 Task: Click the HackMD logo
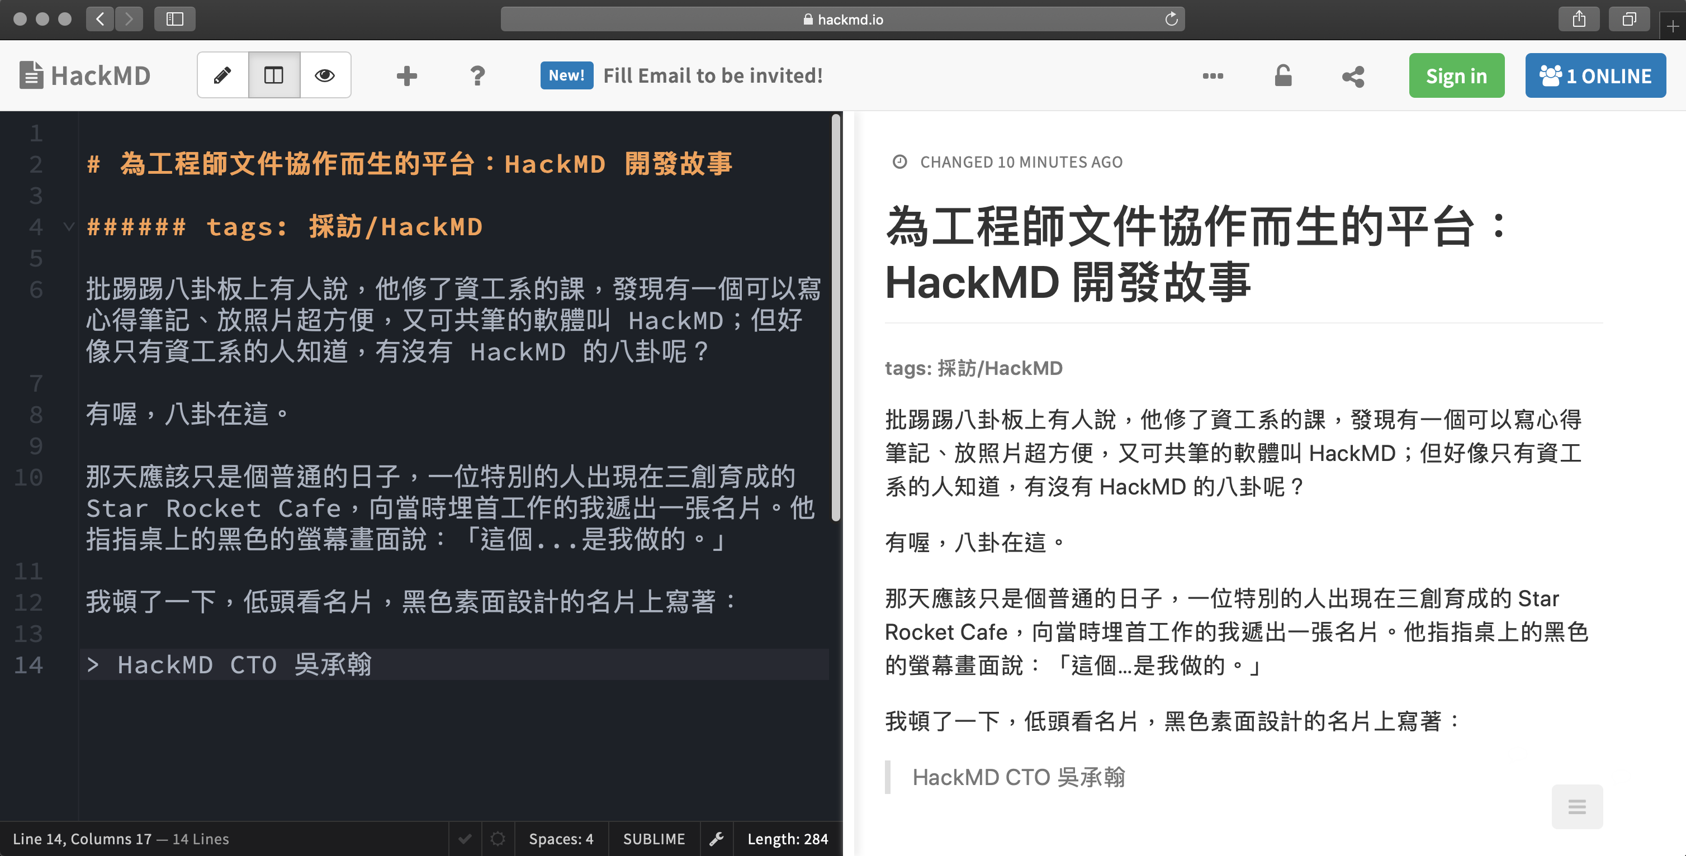[85, 75]
